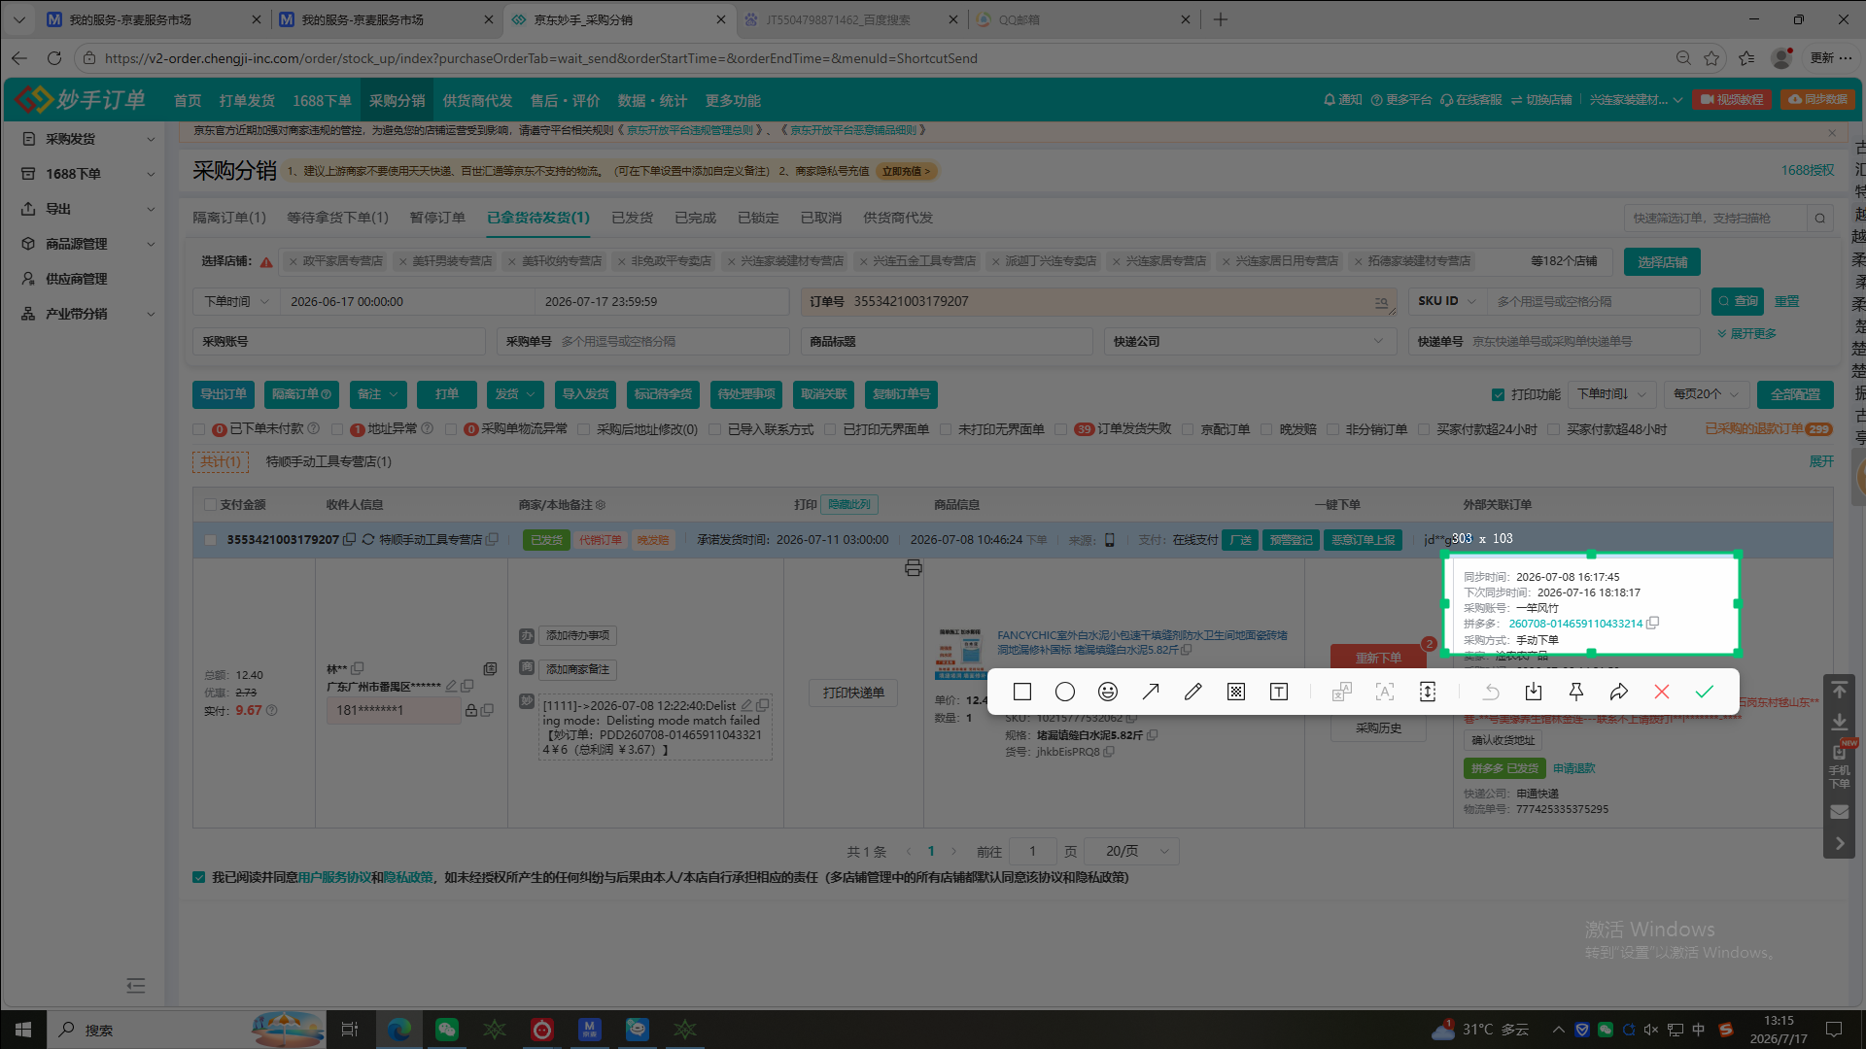Select the mosaic blur tool
The height and width of the screenshot is (1049, 1866).
pos(1236,692)
